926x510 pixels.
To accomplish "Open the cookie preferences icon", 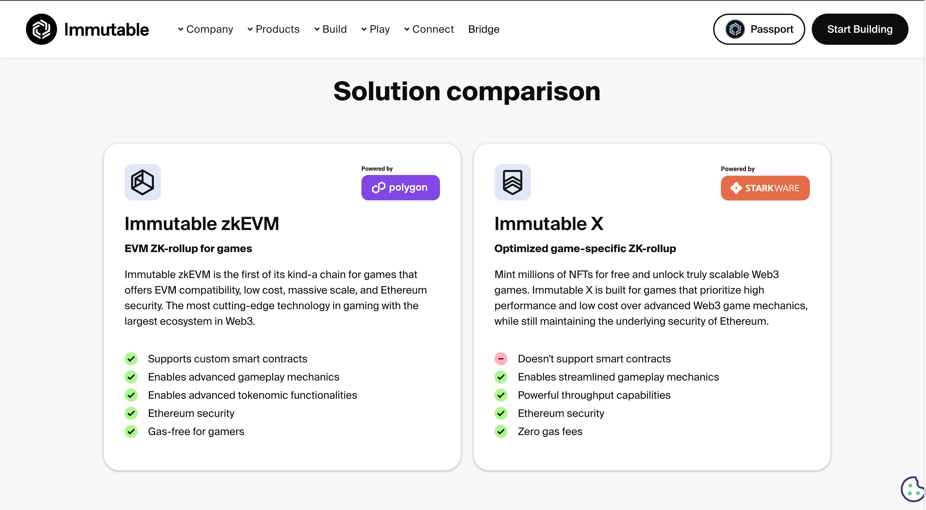I will click(x=912, y=489).
